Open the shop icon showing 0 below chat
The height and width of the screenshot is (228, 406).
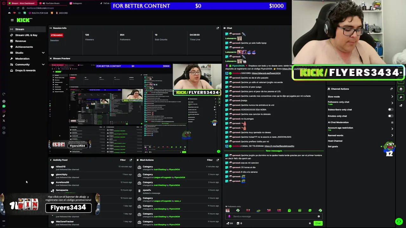(x=239, y=223)
